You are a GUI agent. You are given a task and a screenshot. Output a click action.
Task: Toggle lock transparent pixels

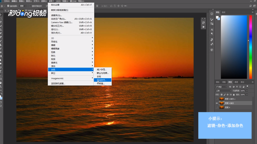(x=221, y=95)
